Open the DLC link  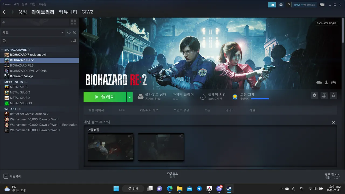tap(122, 110)
